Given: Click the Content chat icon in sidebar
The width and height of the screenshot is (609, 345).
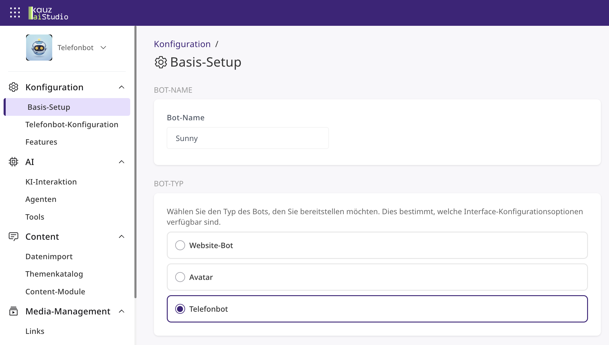Looking at the screenshot, I should point(13,236).
